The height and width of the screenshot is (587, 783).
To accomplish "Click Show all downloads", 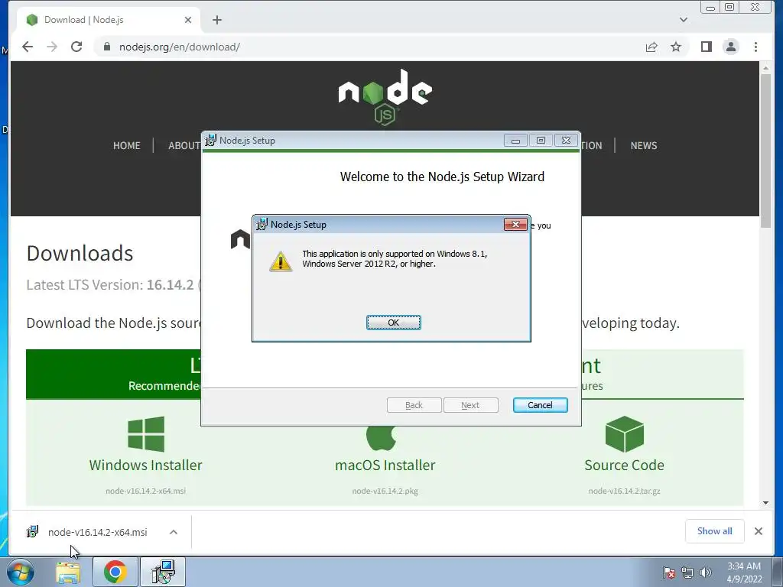I will pyautogui.click(x=715, y=531).
